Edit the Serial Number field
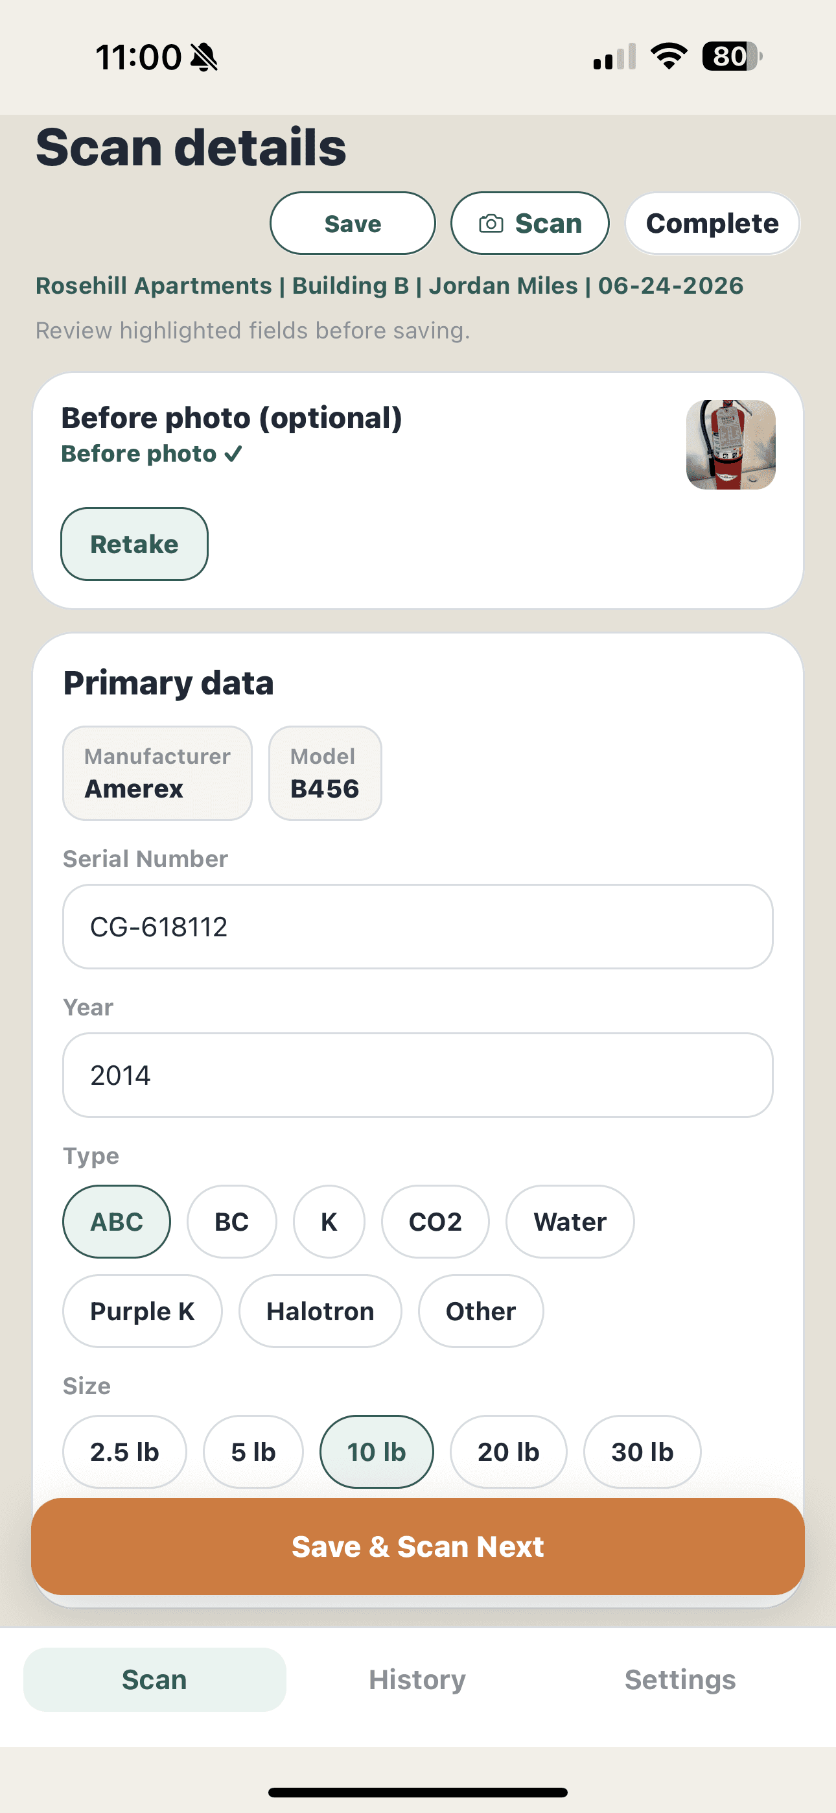 418,927
